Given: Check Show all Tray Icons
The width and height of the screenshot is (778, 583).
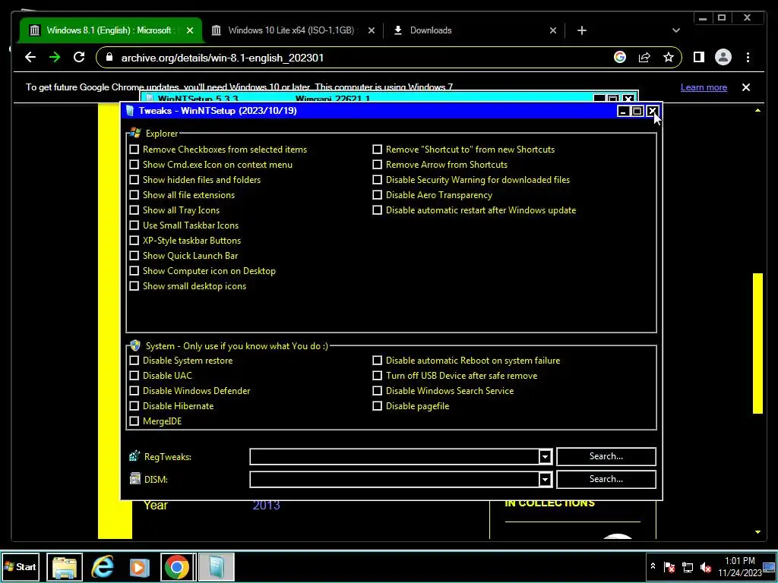Looking at the screenshot, I should 134,210.
